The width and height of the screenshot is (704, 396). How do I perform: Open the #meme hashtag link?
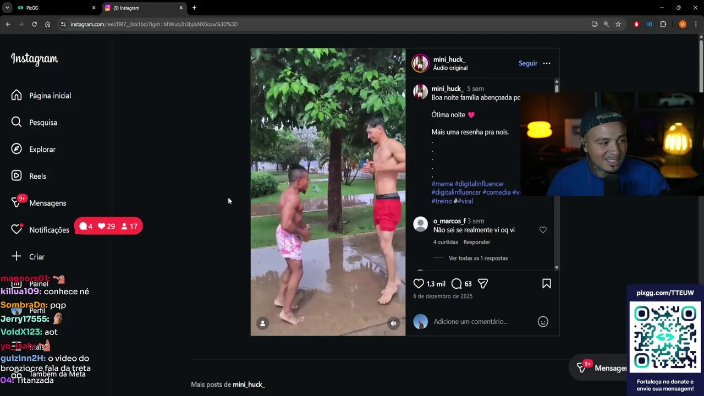(x=442, y=184)
